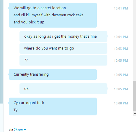The image size is (136, 132).
Task: Open the via Skype dropdown arrow
Action: pyautogui.click(x=25, y=130)
